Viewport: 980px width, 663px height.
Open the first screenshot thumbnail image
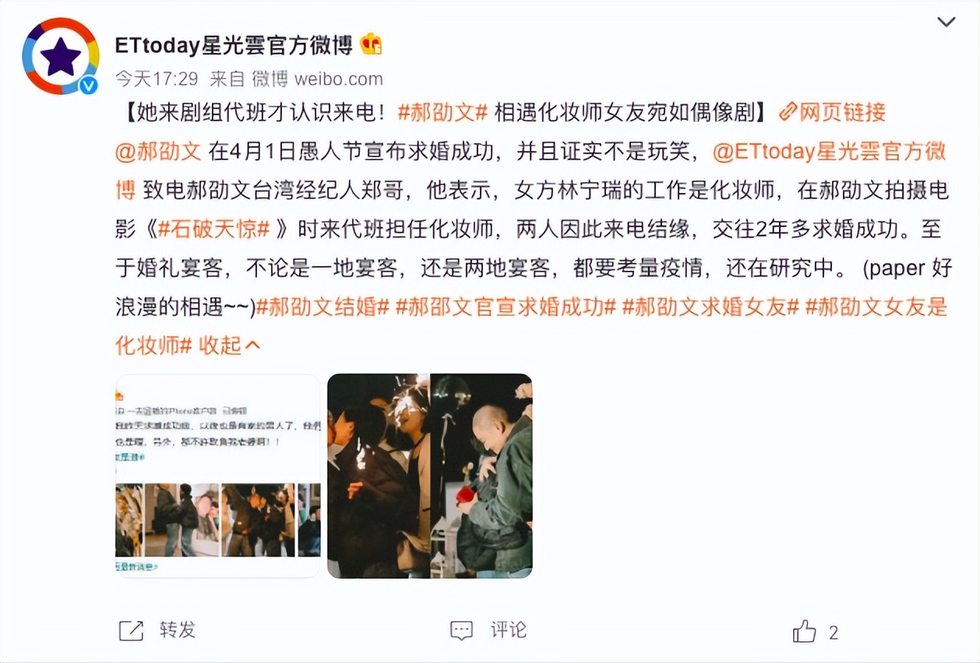[218, 476]
